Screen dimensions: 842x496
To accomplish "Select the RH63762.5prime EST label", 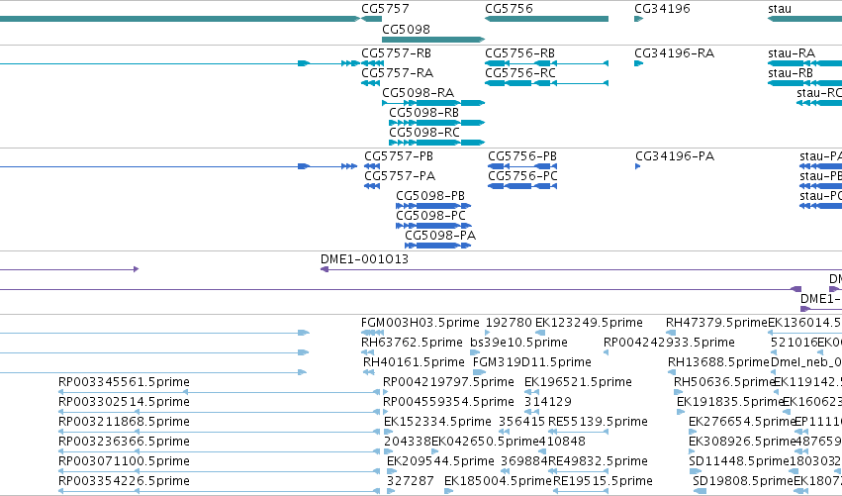I will pos(412,343).
